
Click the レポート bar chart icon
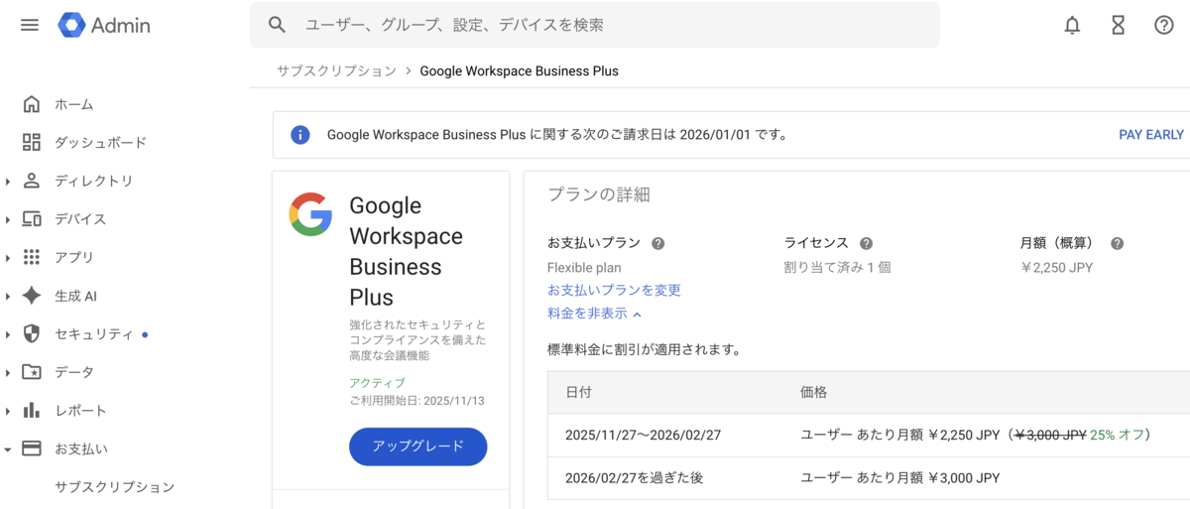pos(32,410)
